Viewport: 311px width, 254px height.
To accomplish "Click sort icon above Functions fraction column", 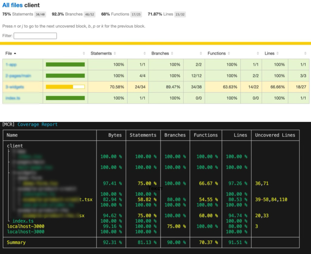I will point(258,53).
